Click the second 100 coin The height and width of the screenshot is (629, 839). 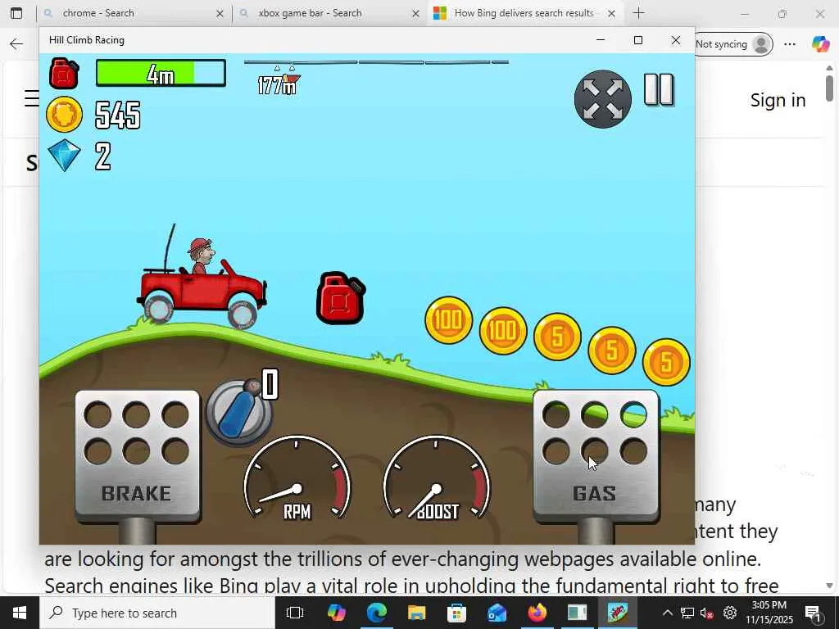pos(503,331)
